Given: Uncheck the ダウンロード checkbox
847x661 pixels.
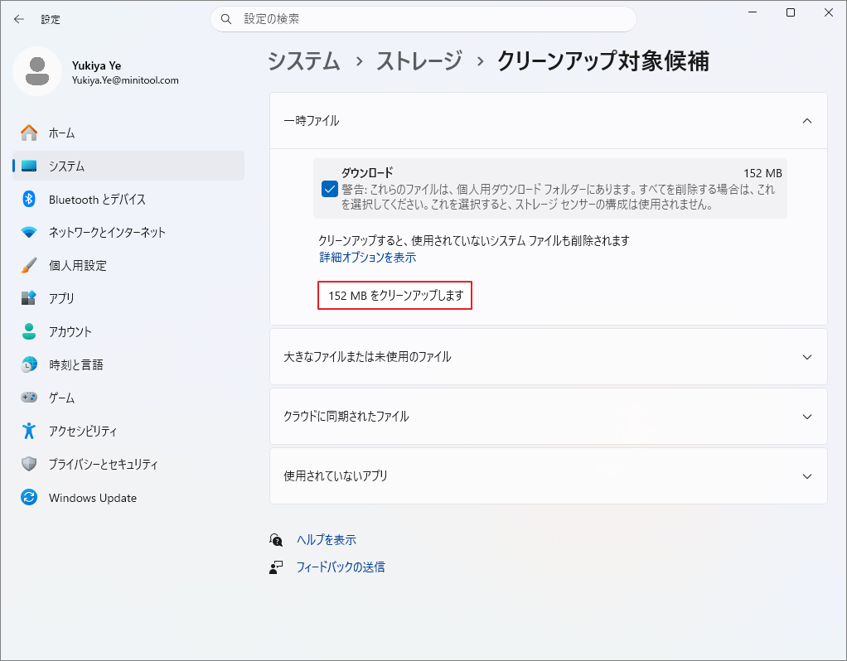Looking at the screenshot, I should [330, 189].
